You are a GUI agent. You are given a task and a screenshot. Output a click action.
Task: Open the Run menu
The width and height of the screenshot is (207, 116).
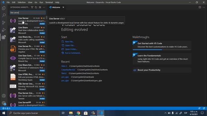point(41,2)
